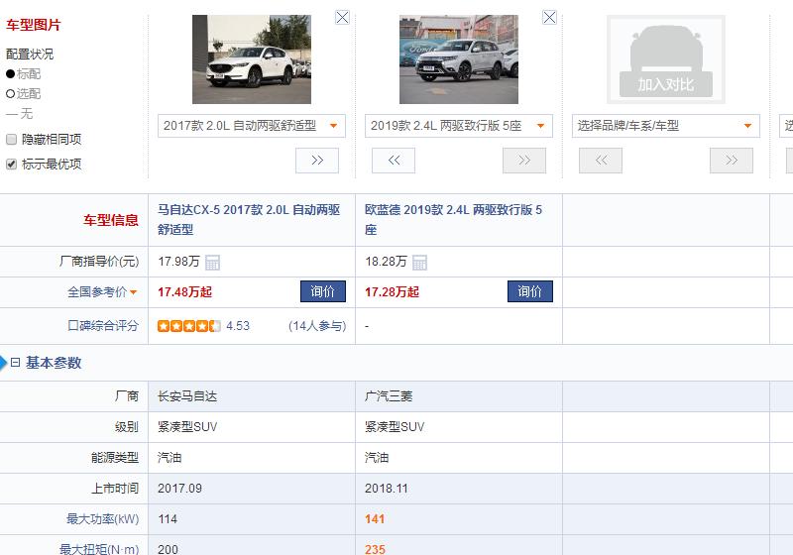Open 欧蓝德 2019款 2.4L model link
Image resolution: width=793 pixels, height=555 pixels.
point(453,219)
